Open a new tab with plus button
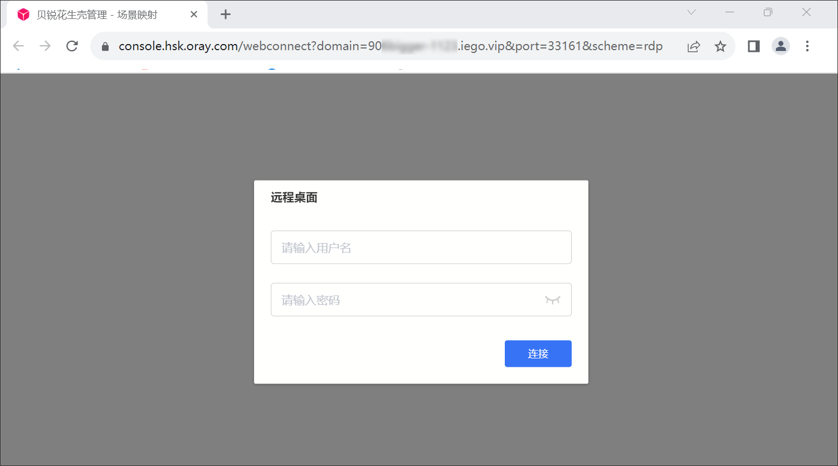 point(226,14)
